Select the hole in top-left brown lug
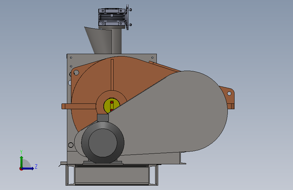 [x=76, y=73]
